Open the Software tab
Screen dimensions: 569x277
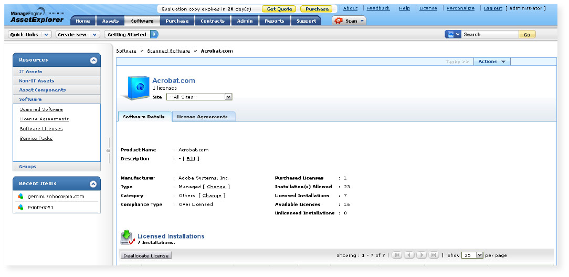(x=142, y=21)
